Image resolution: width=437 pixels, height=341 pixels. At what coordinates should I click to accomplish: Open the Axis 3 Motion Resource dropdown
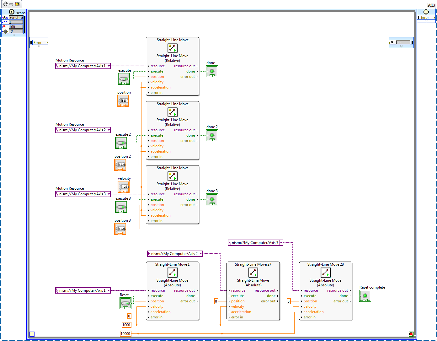(109, 194)
